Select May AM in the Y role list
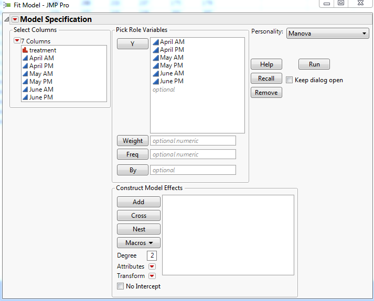This screenshot has height=301, width=374. tap(172, 58)
